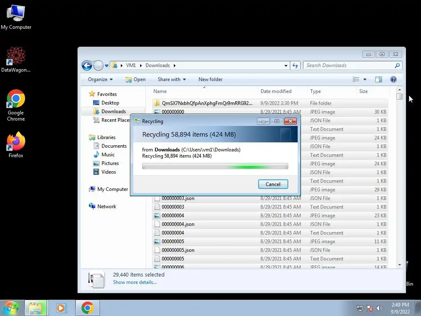Click the file list scrollbar thumb
This screenshot has height=316, width=421.
point(400,96)
